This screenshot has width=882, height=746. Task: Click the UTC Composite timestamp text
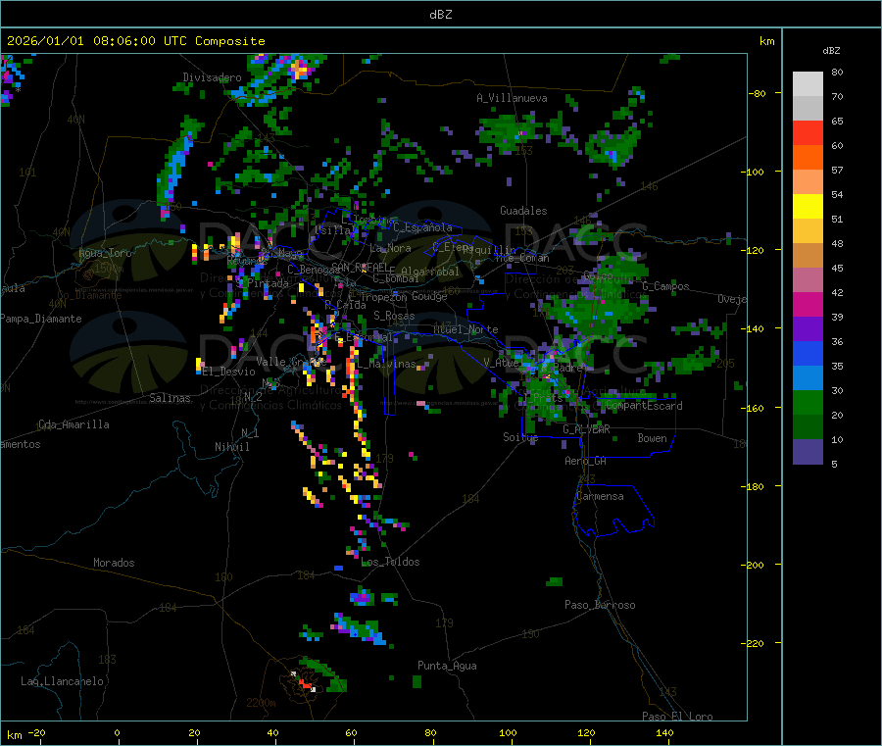[x=136, y=41]
